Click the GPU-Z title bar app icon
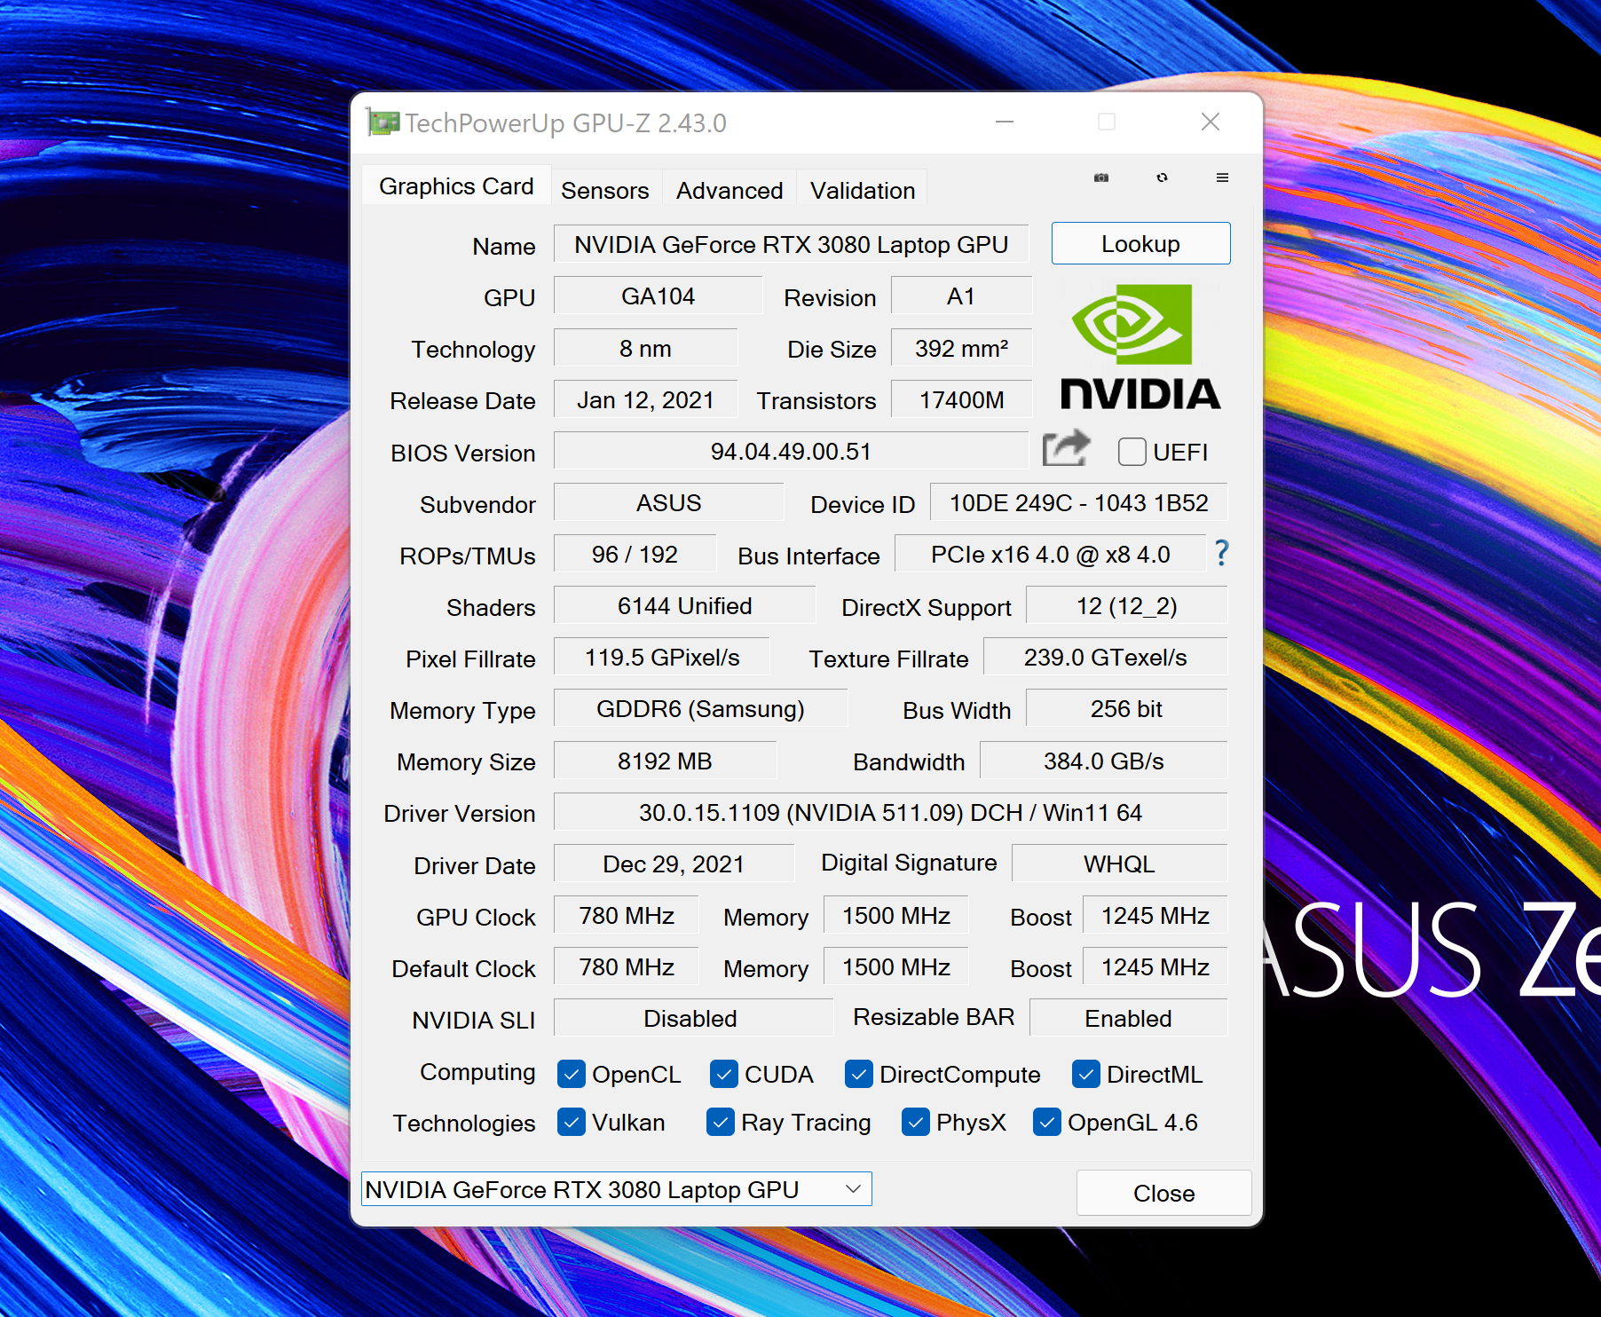This screenshot has height=1317, width=1601. click(383, 122)
